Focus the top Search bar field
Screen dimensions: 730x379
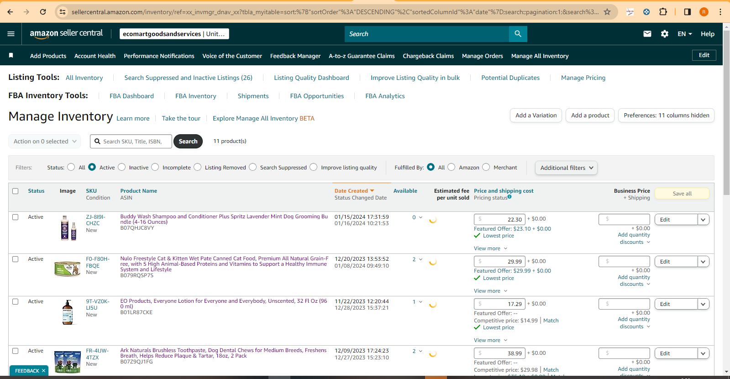point(427,34)
